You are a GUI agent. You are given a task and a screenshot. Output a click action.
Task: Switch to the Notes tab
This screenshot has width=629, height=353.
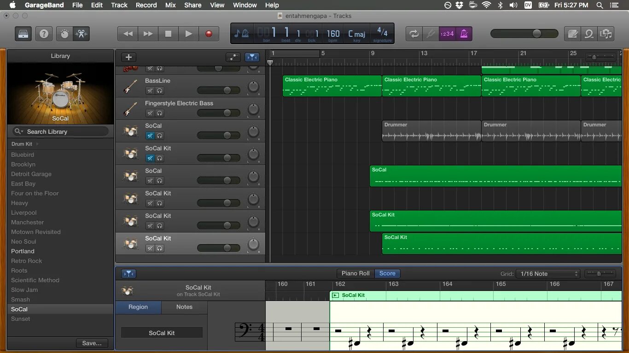click(x=184, y=307)
